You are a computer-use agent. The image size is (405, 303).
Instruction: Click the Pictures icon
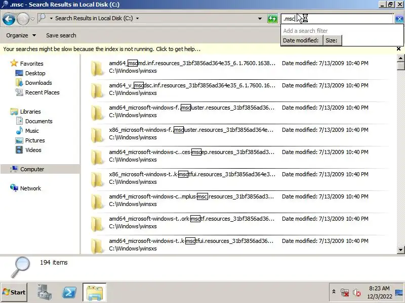(19, 140)
